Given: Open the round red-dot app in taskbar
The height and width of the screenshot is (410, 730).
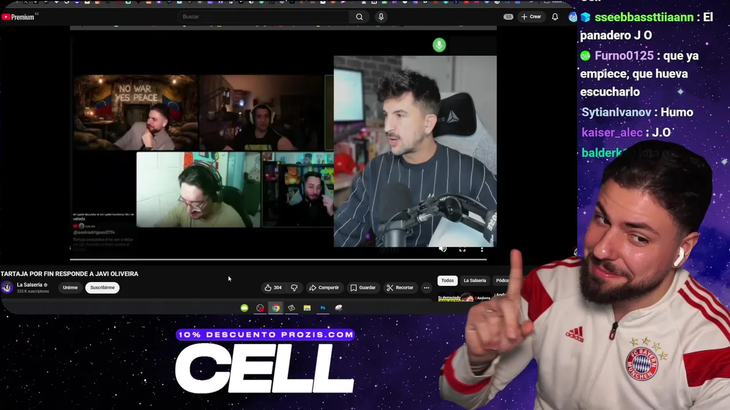Looking at the screenshot, I should pos(260,308).
